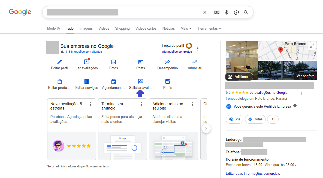Screen dimensions: 323x178
Task: Click the Adicionar foto button
Action: coord(239,77)
